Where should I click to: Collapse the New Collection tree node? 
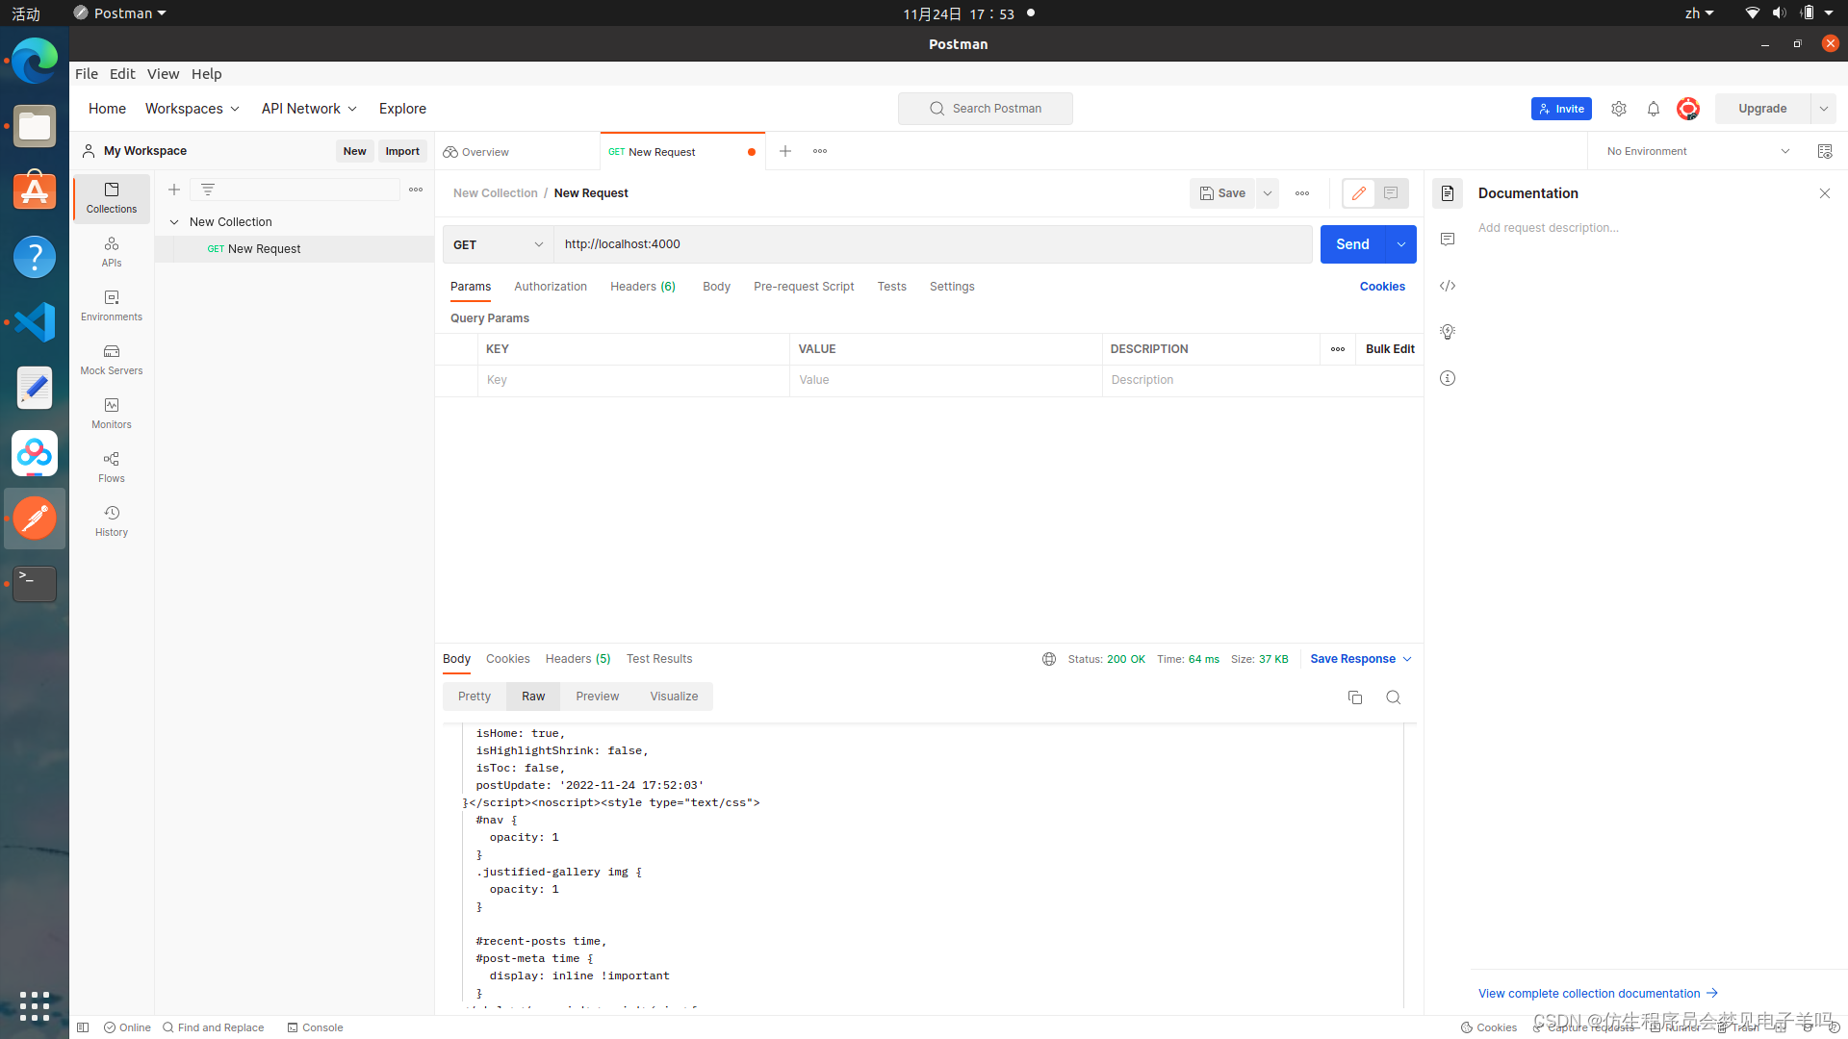tap(174, 222)
